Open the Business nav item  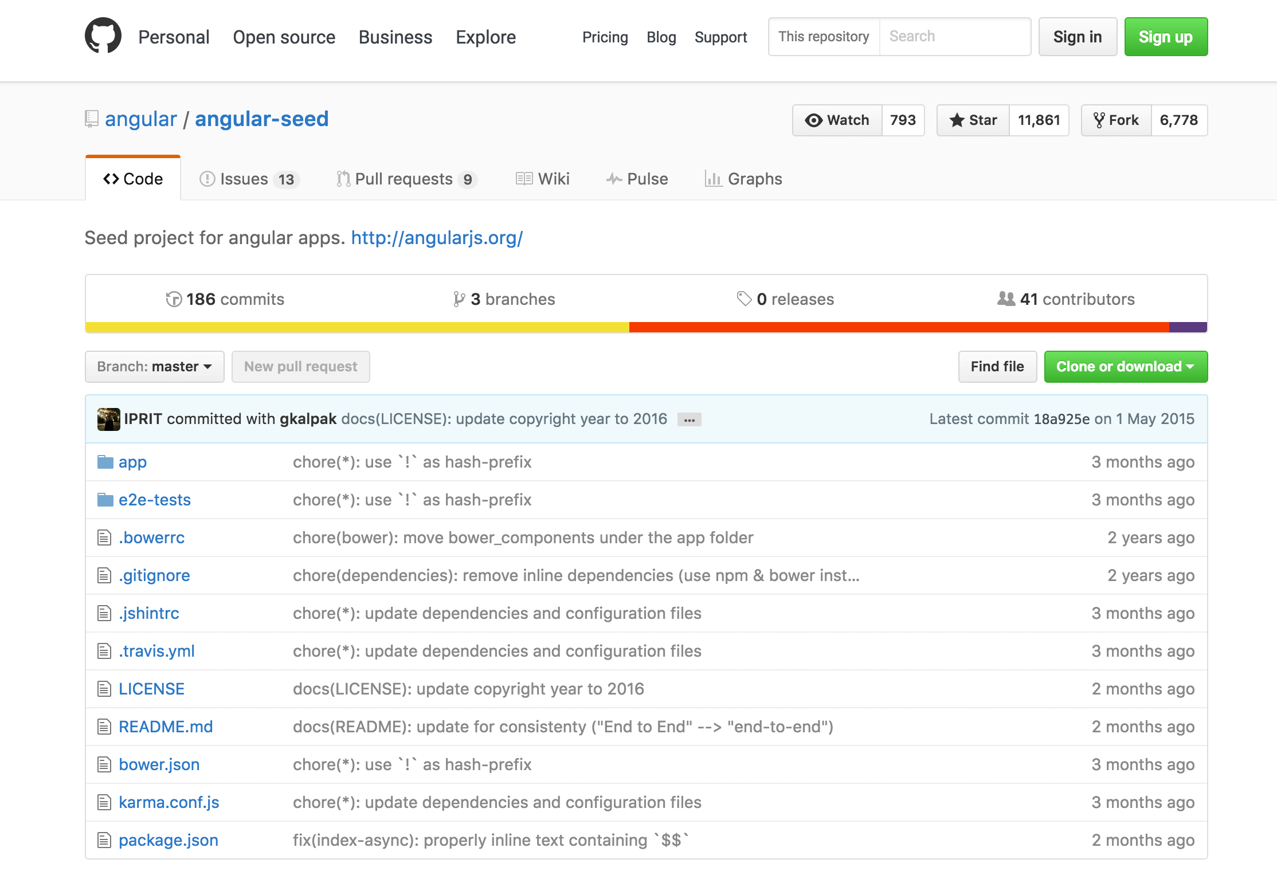click(395, 37)
